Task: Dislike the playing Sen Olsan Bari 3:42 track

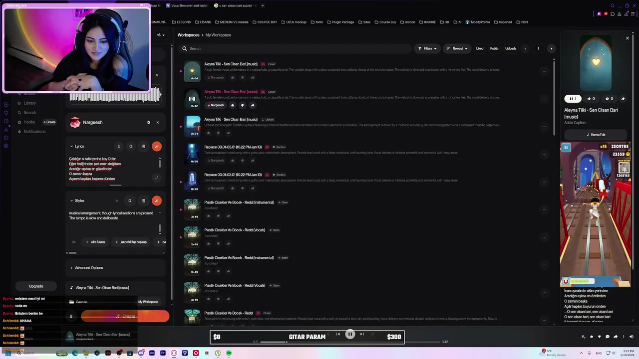Action: pyautogui.click(x=243, y=105)
